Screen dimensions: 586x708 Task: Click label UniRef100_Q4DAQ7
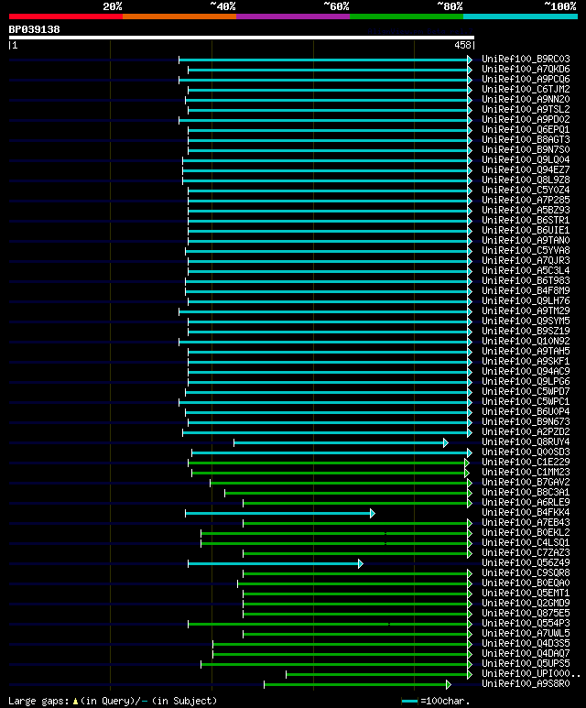pyautogui.click(x=526, y=653)
